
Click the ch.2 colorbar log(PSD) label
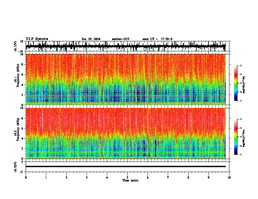click(x=244, y=138)
